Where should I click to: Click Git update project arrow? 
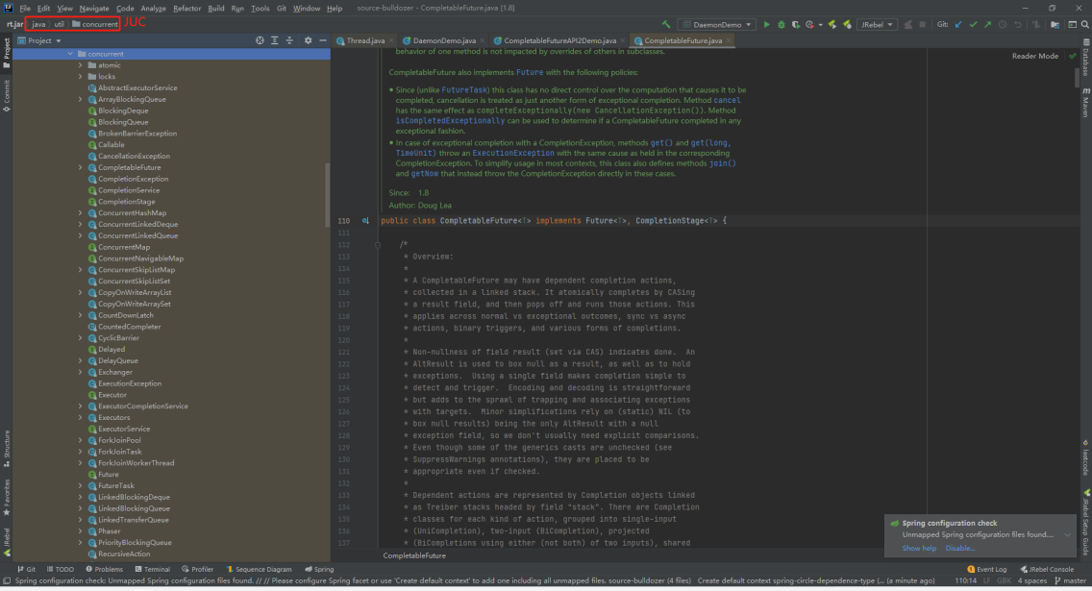(958, 24)
